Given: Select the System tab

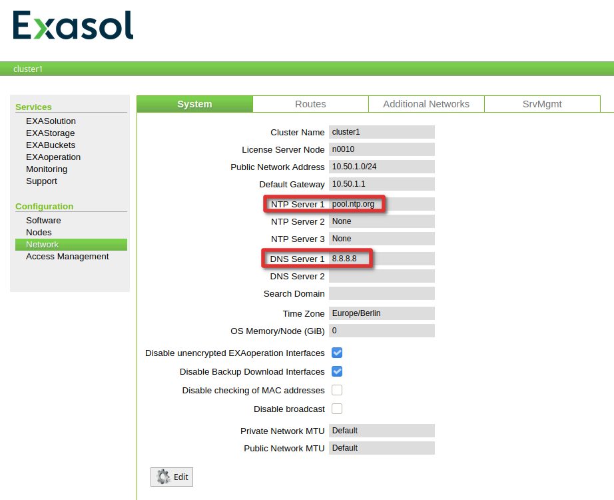Looking at the screenshot, I should click(194, 104).
